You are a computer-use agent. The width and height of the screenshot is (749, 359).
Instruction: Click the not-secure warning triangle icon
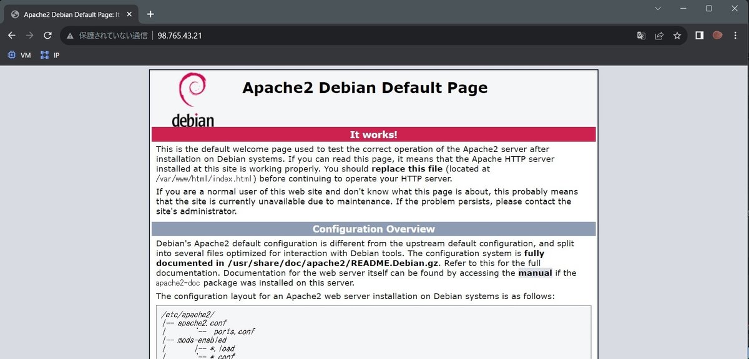pyautogui.click(x=70, y=36)
